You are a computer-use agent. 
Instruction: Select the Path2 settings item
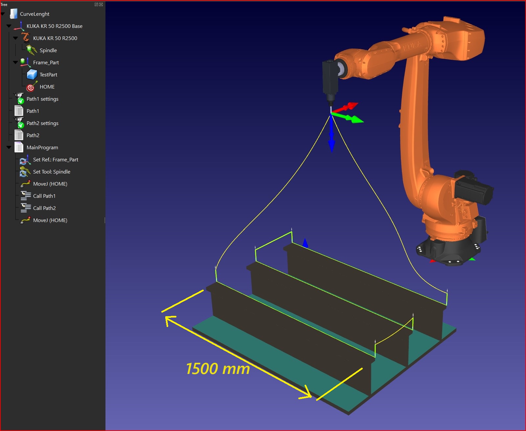(x=42, y=123)
